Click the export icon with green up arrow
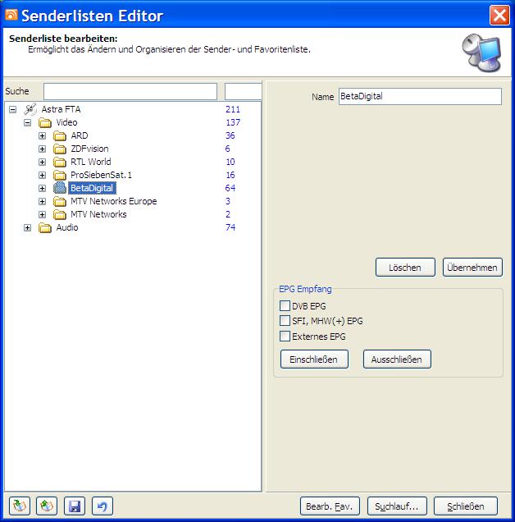The width and height of the screenshot is (515, 522). click(x=47, y=506)
